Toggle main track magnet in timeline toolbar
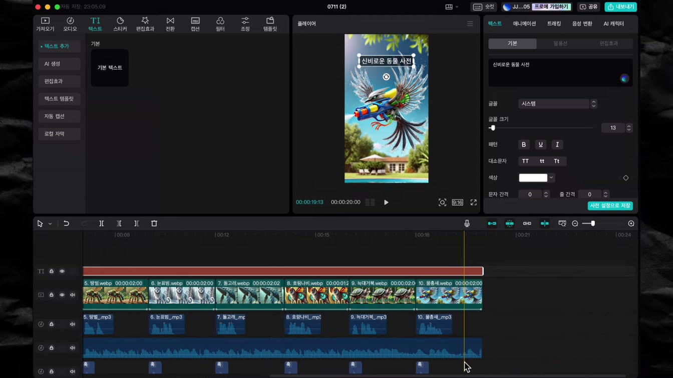This screenshot has width=673, height=378. (x=492, y=223)
